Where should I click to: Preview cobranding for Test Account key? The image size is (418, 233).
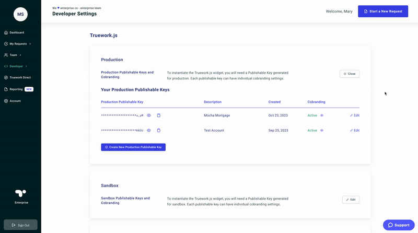pyautogui.click(x=322, y=131)
